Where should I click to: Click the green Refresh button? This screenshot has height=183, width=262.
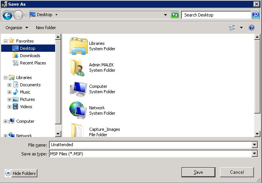click(x=175, y=15)
